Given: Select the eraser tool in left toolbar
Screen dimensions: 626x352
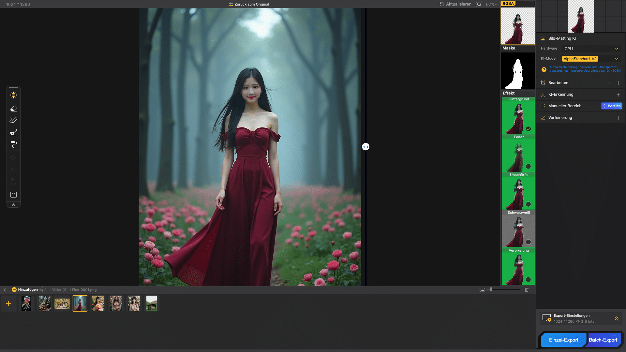Looking at the screenshot, I should (13, 109).
